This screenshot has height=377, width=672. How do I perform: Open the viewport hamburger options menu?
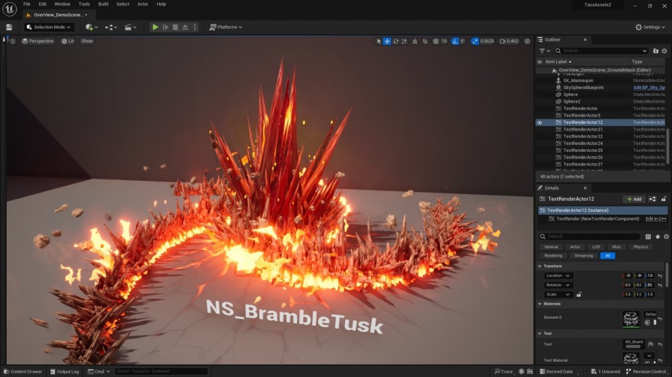[13, 41]
